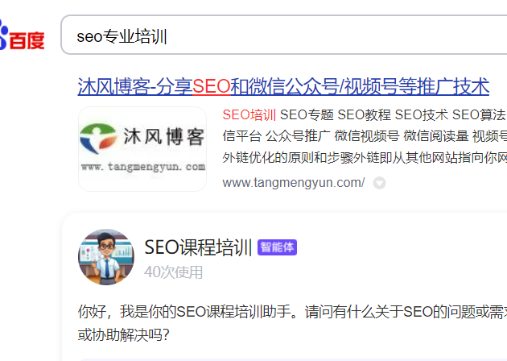Click the red SEO培训 keyword in snippet
Image resolution: width=507 pixels, height=361 pixels.
click(x=249, y=115)
